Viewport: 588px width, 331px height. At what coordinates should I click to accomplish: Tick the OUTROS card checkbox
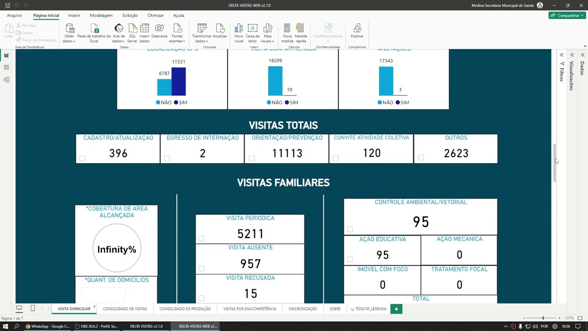421,158
